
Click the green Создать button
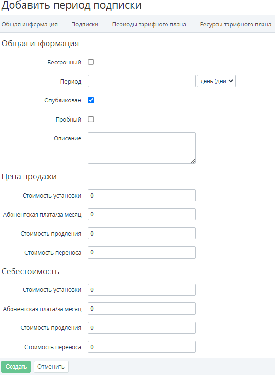pos(16,367)
